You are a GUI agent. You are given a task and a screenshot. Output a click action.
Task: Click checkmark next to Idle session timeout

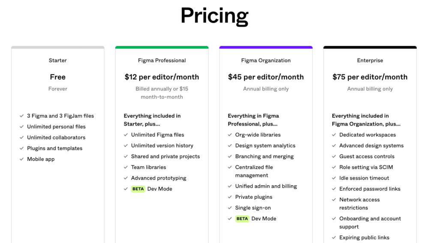pos(334,178)
